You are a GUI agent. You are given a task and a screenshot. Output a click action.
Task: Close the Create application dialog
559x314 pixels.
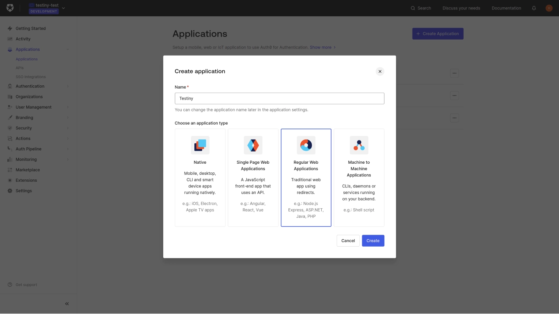pos(380,71)
